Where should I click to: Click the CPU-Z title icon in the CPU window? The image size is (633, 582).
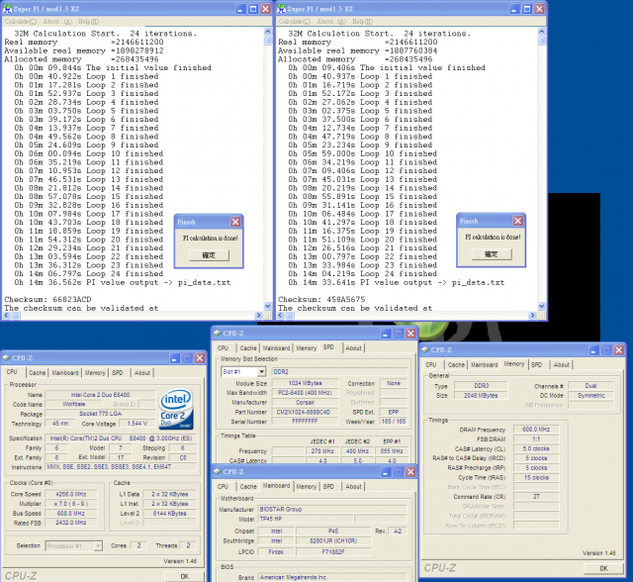6,358
